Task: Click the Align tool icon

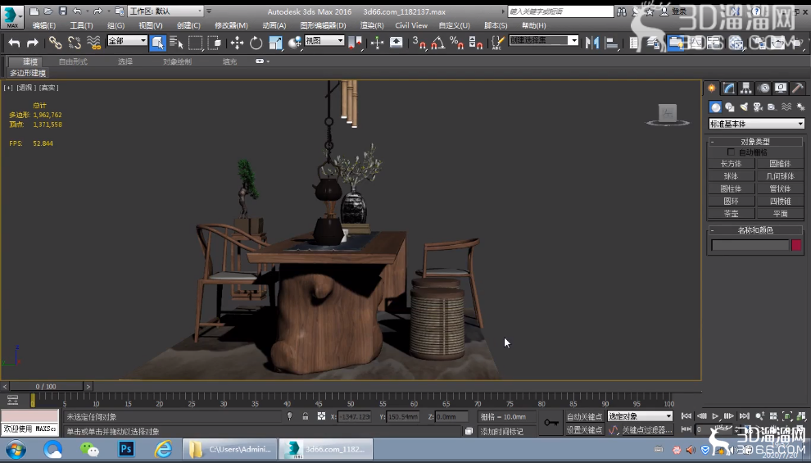Action: [612, 43]
